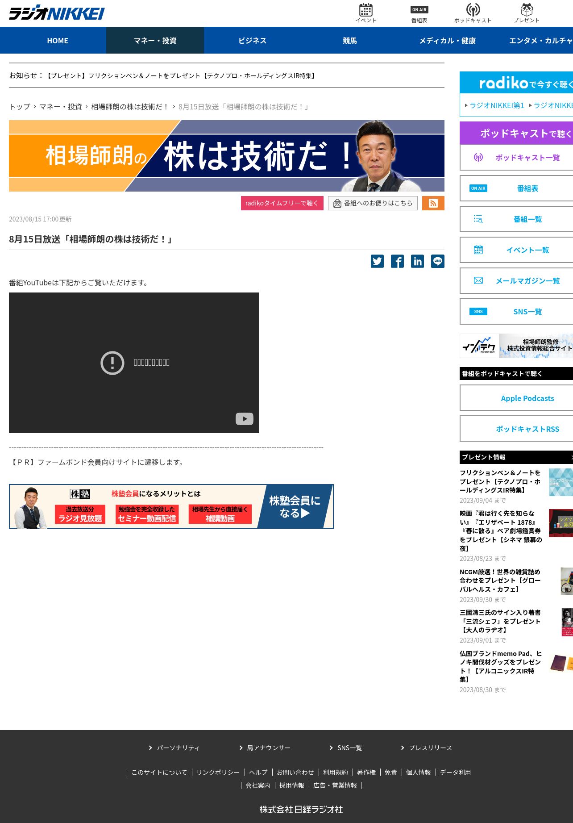Select the HOME navigation tab
The image size is (573, 823).
[x=58, y=41]
